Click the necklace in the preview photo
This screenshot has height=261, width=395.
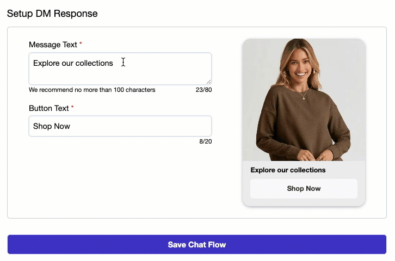(x=303, y=96)
